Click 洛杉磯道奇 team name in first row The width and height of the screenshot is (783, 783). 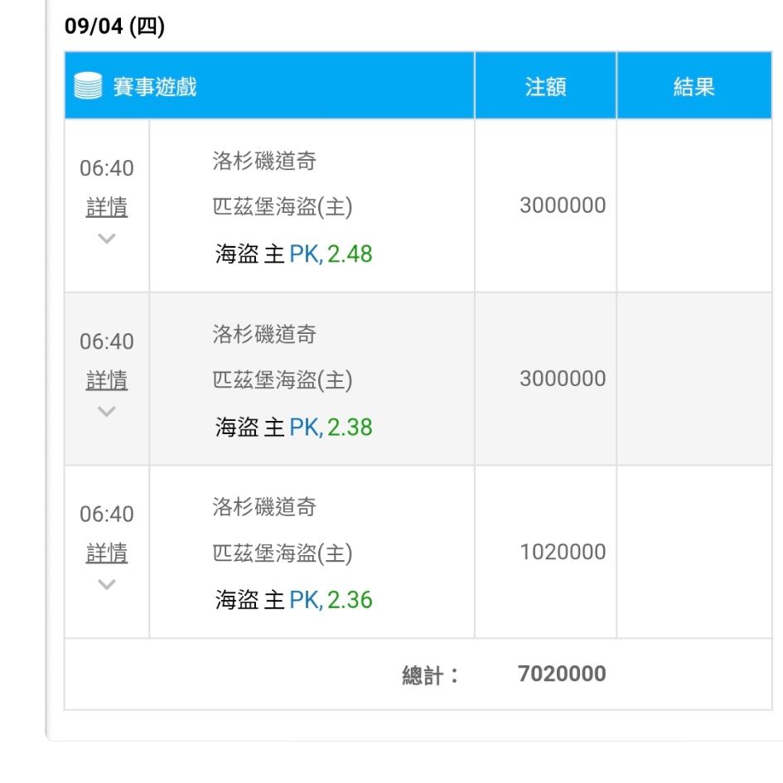point(264,161)
